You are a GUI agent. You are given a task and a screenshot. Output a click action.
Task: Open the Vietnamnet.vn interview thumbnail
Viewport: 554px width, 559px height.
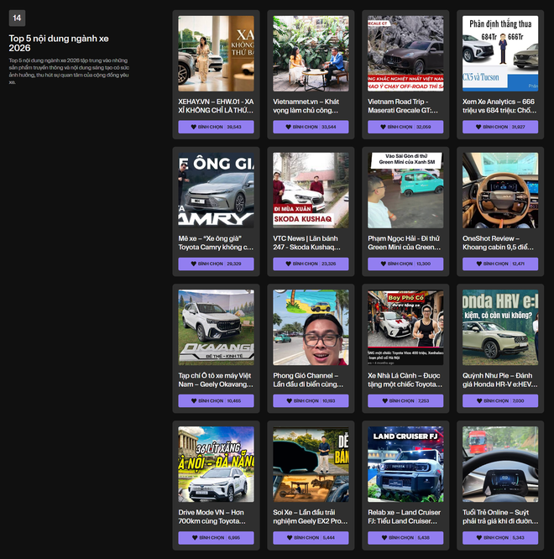coord(311,54)
